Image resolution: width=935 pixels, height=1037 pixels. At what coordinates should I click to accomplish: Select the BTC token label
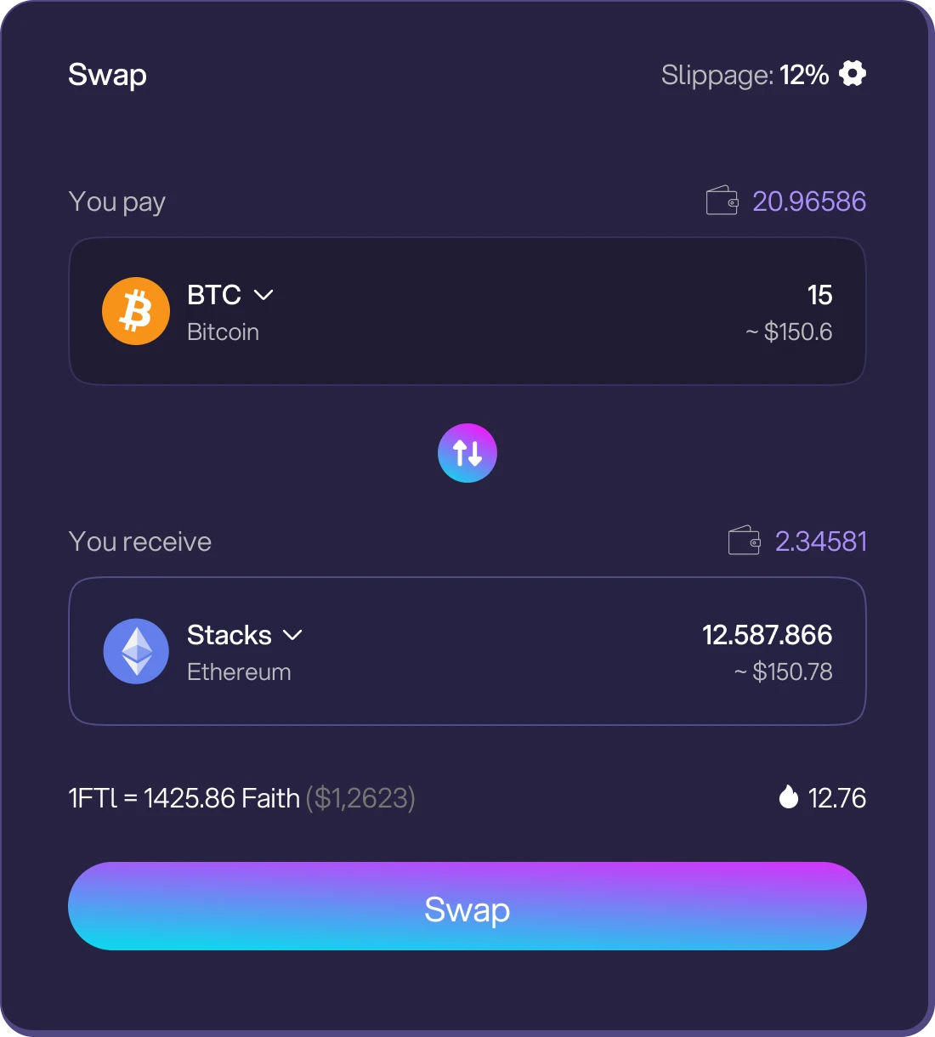pos(214,295)
